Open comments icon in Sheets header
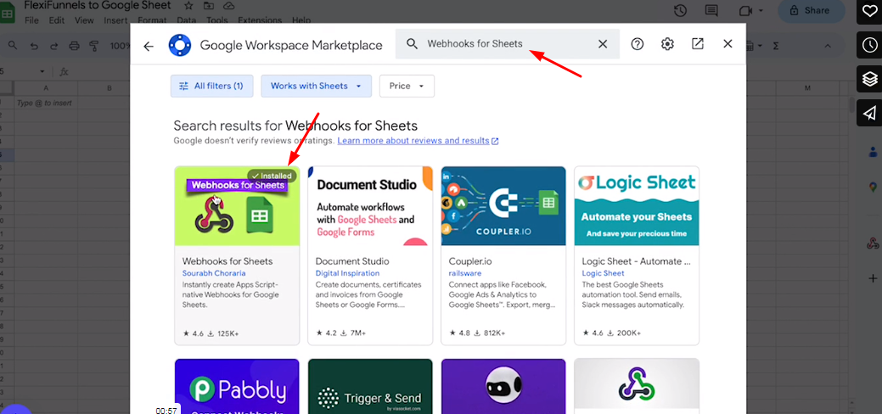Screen dimensions: 882x414 coord(711,10)
